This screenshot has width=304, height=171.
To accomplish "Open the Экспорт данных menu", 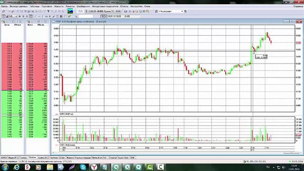I will coord(19,6).
